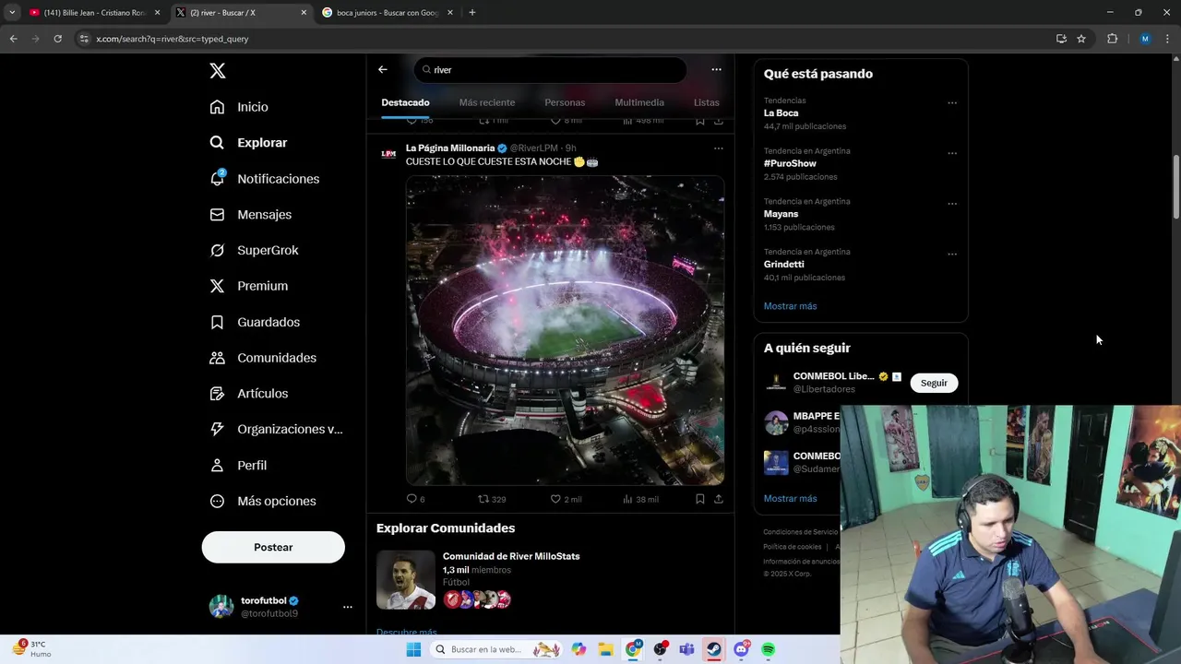Open #PuroShow trend options
Image resolution: width=1181 pixels, height=664 pixels.
click(x=952, y=154)
